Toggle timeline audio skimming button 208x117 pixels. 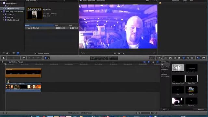[x=149, y=62]
